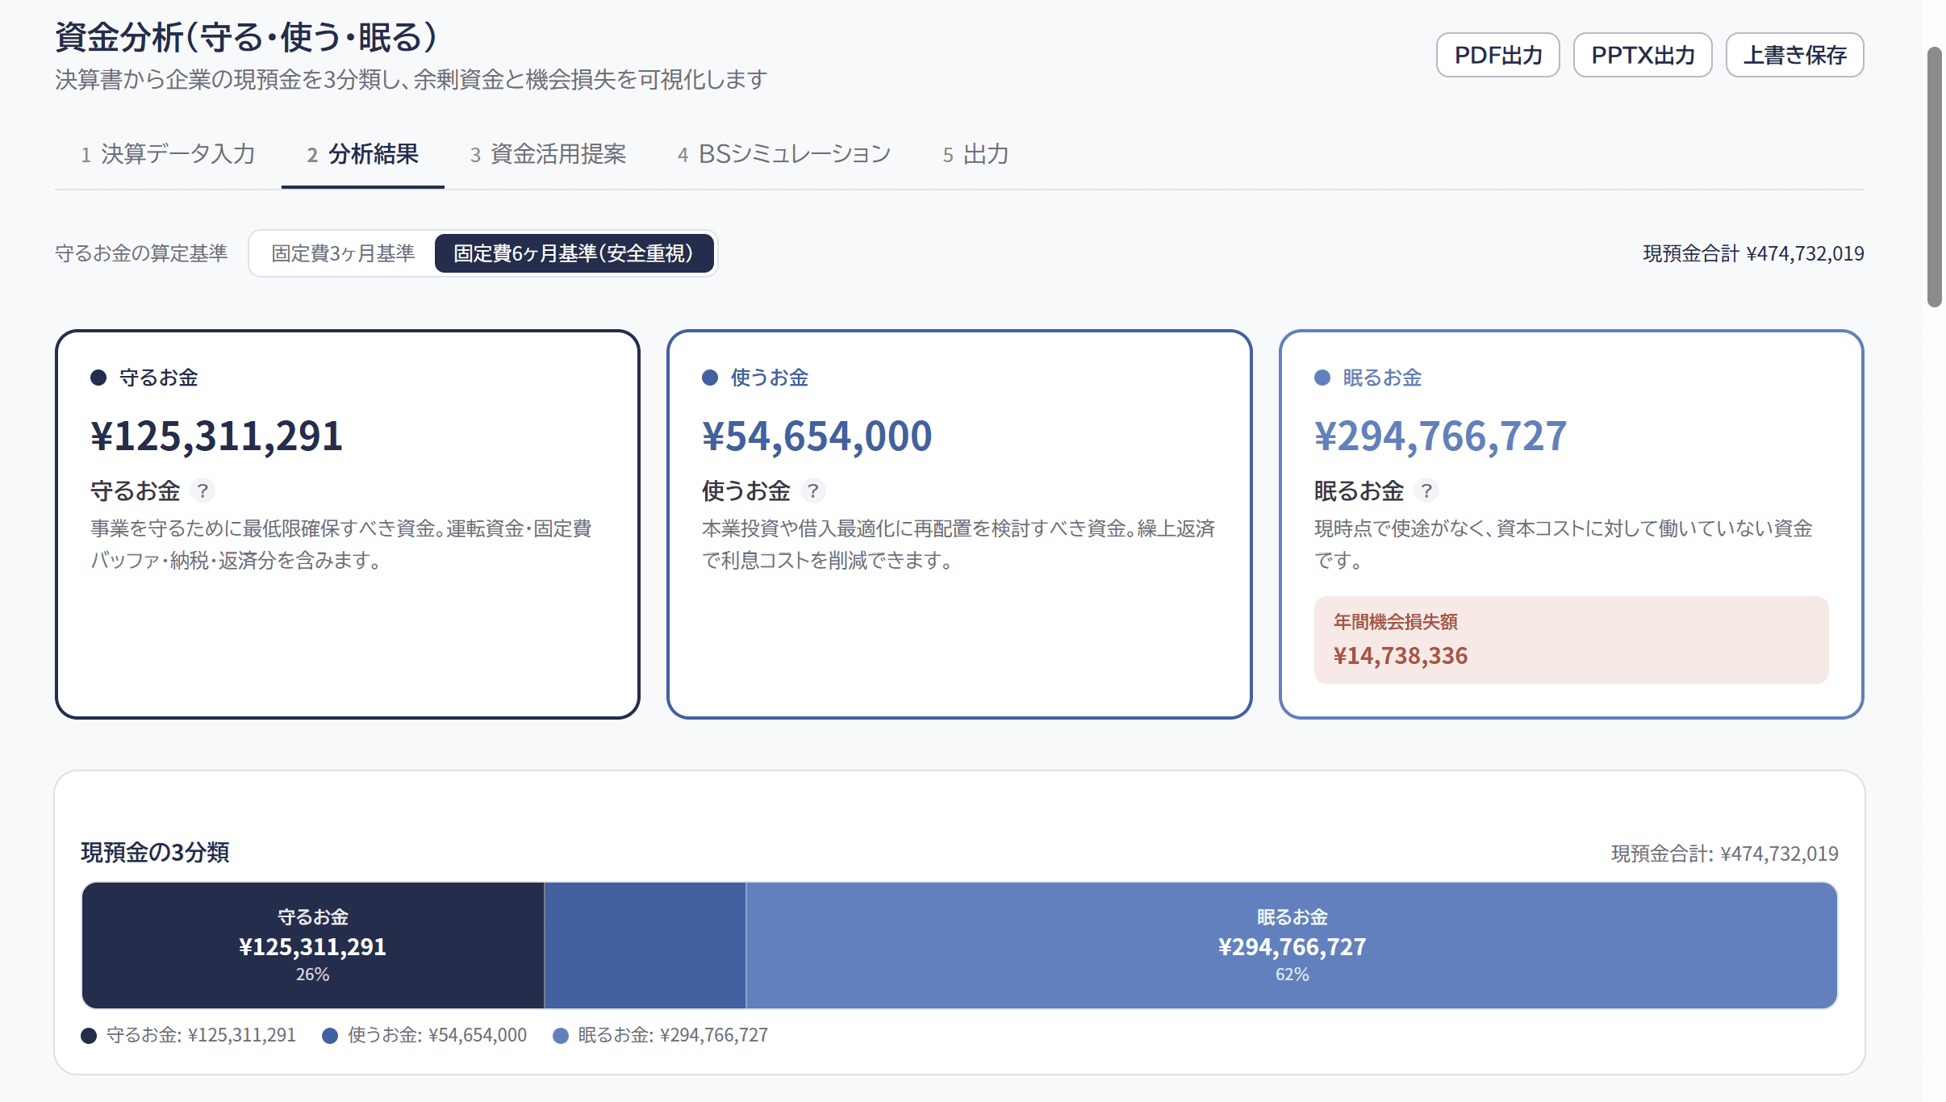Image resolution: width=1946 pixels, height=1102 pixels.
Task: Click the dark 守るお金 bar segment
Action: [x=313, y=945]
